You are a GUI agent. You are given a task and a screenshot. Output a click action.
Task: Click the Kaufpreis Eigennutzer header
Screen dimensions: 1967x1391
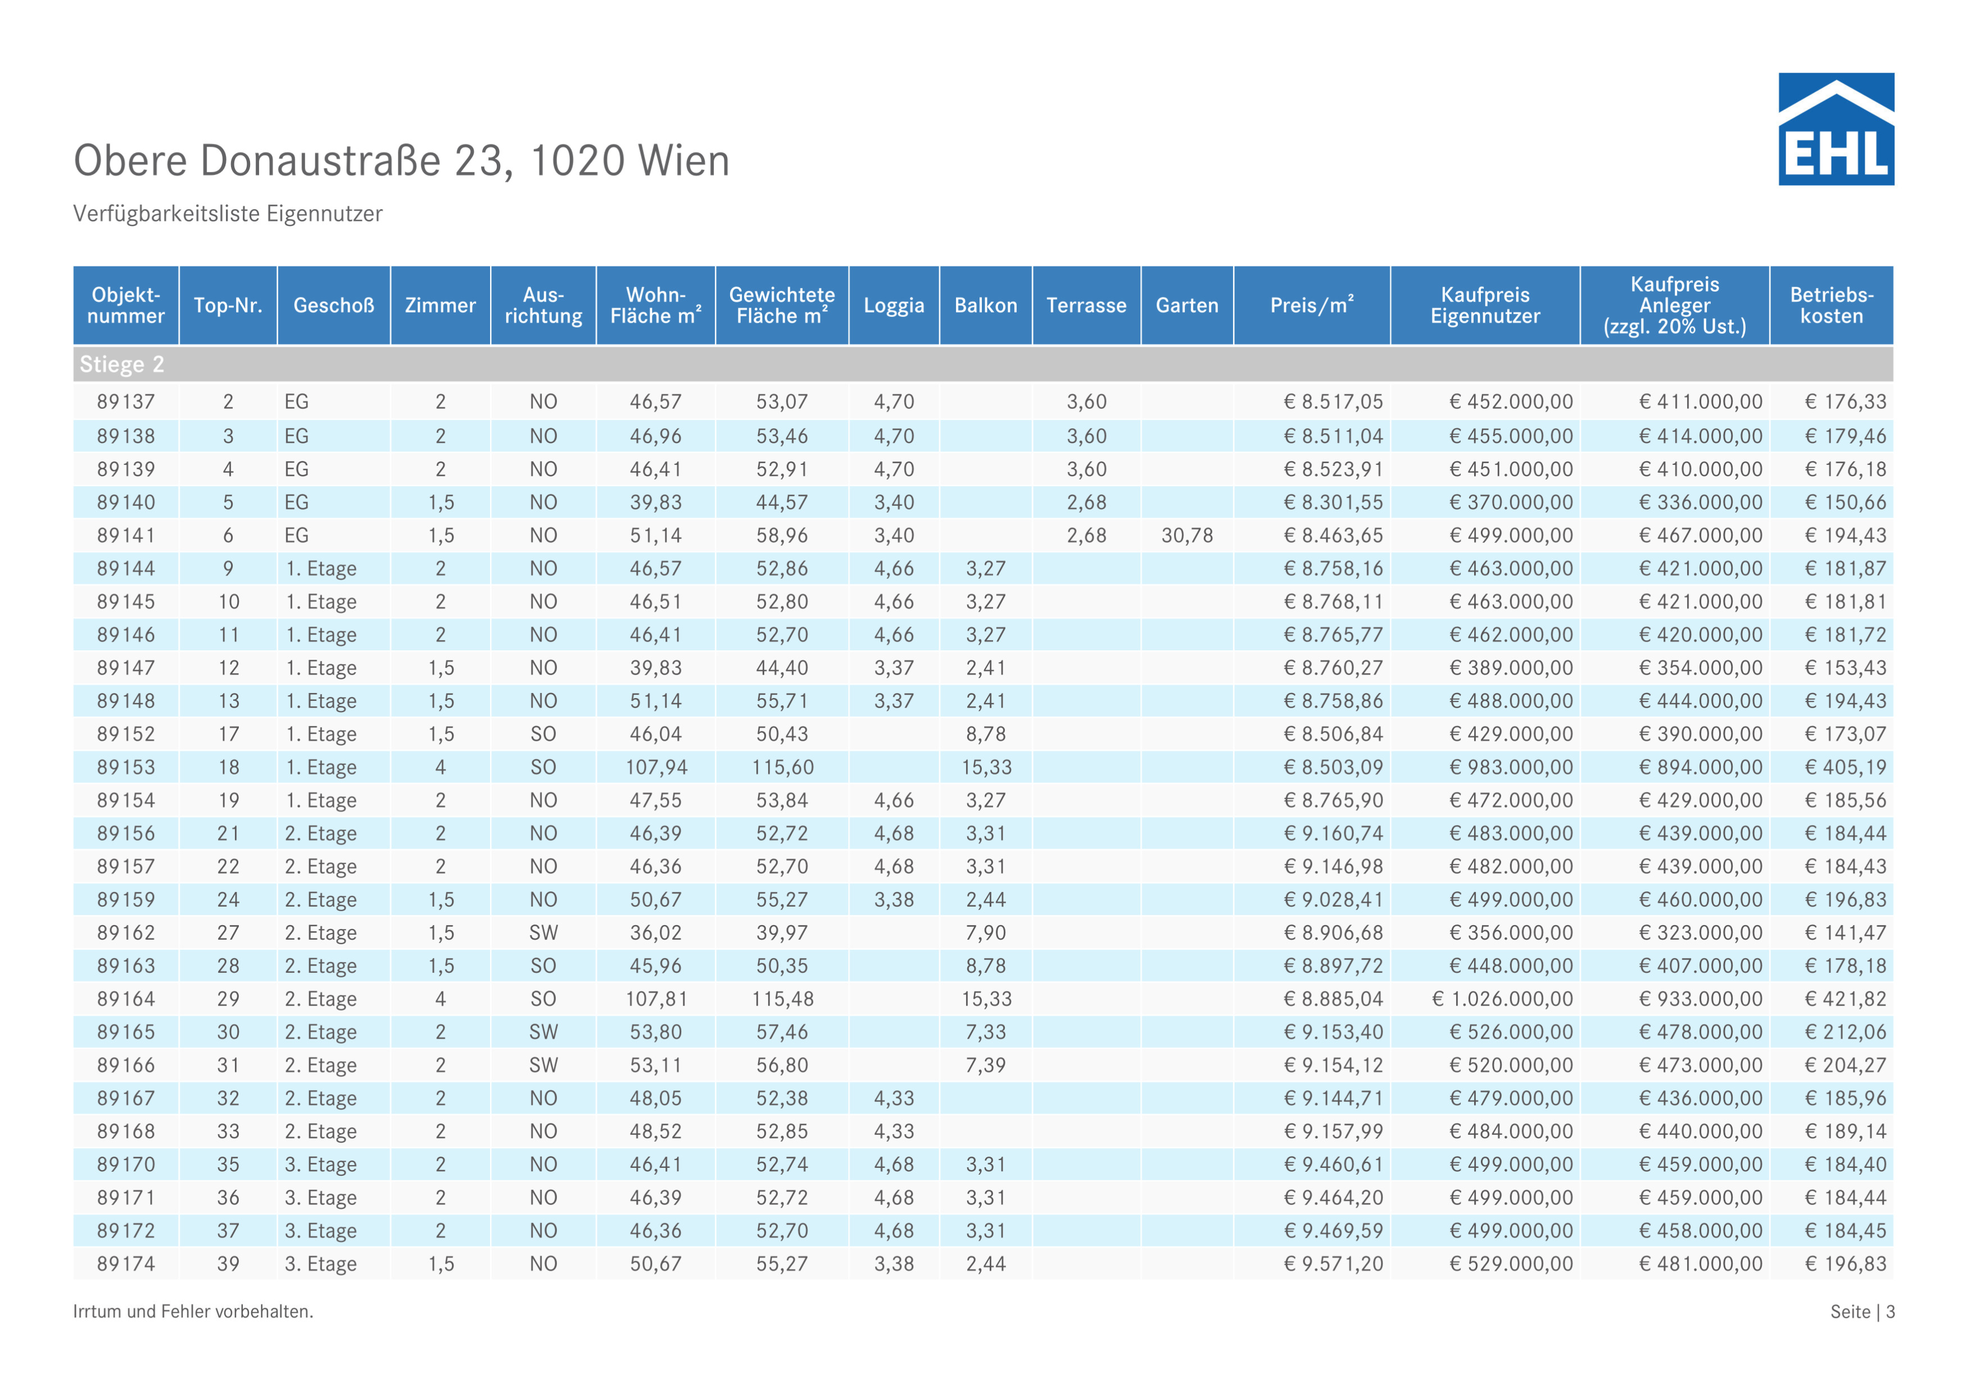point(1485,306)
